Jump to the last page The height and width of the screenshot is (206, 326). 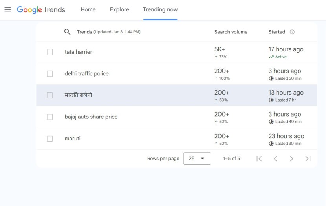point(308,159)
